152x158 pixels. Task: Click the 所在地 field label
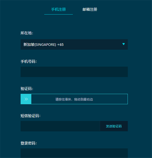pos(27,33)
